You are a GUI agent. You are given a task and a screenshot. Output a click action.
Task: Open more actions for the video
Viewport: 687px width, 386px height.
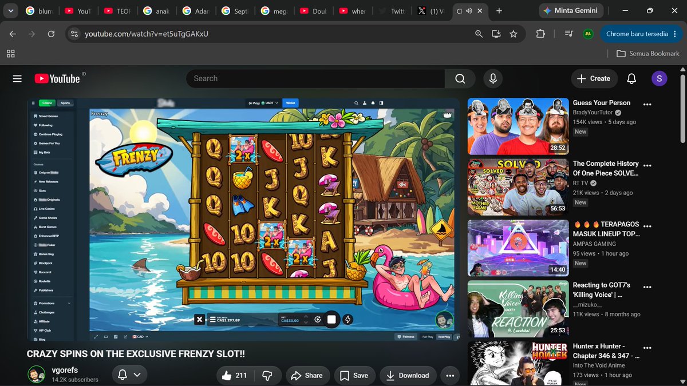[450, 375]
